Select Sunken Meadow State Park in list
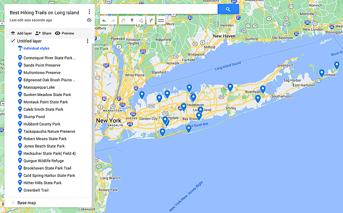 click(47, 95)
